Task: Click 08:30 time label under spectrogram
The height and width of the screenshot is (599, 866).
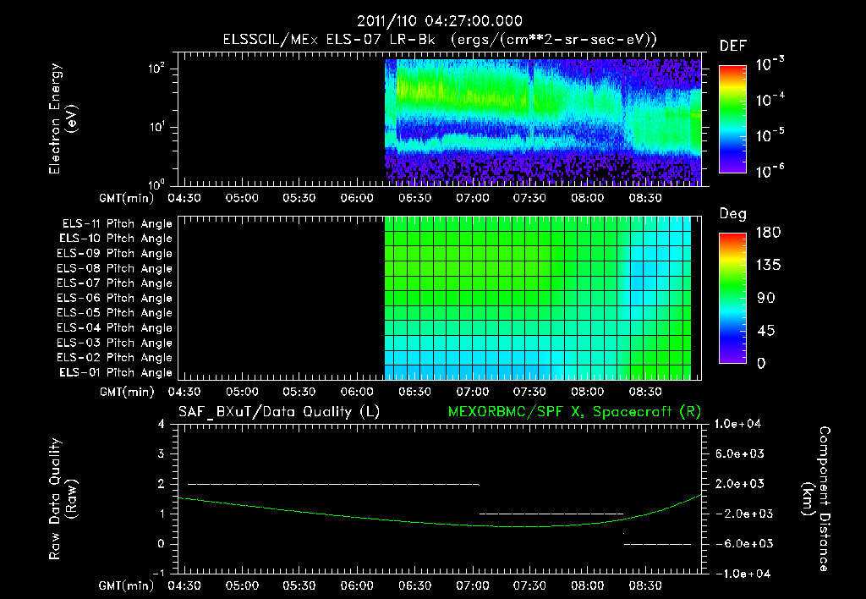Action: (x=645, y=198)
